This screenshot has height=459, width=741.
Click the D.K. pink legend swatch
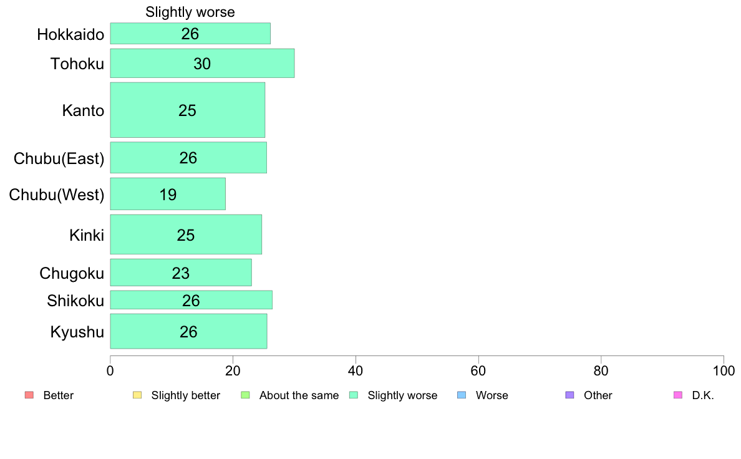pos(678,395)
